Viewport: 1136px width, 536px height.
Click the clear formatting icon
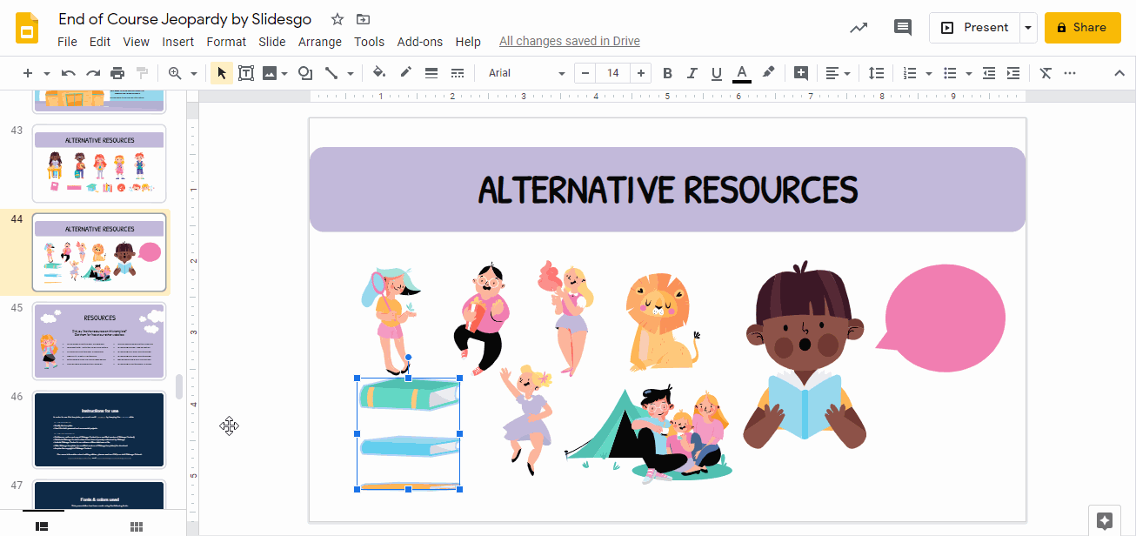(1046, 73)
